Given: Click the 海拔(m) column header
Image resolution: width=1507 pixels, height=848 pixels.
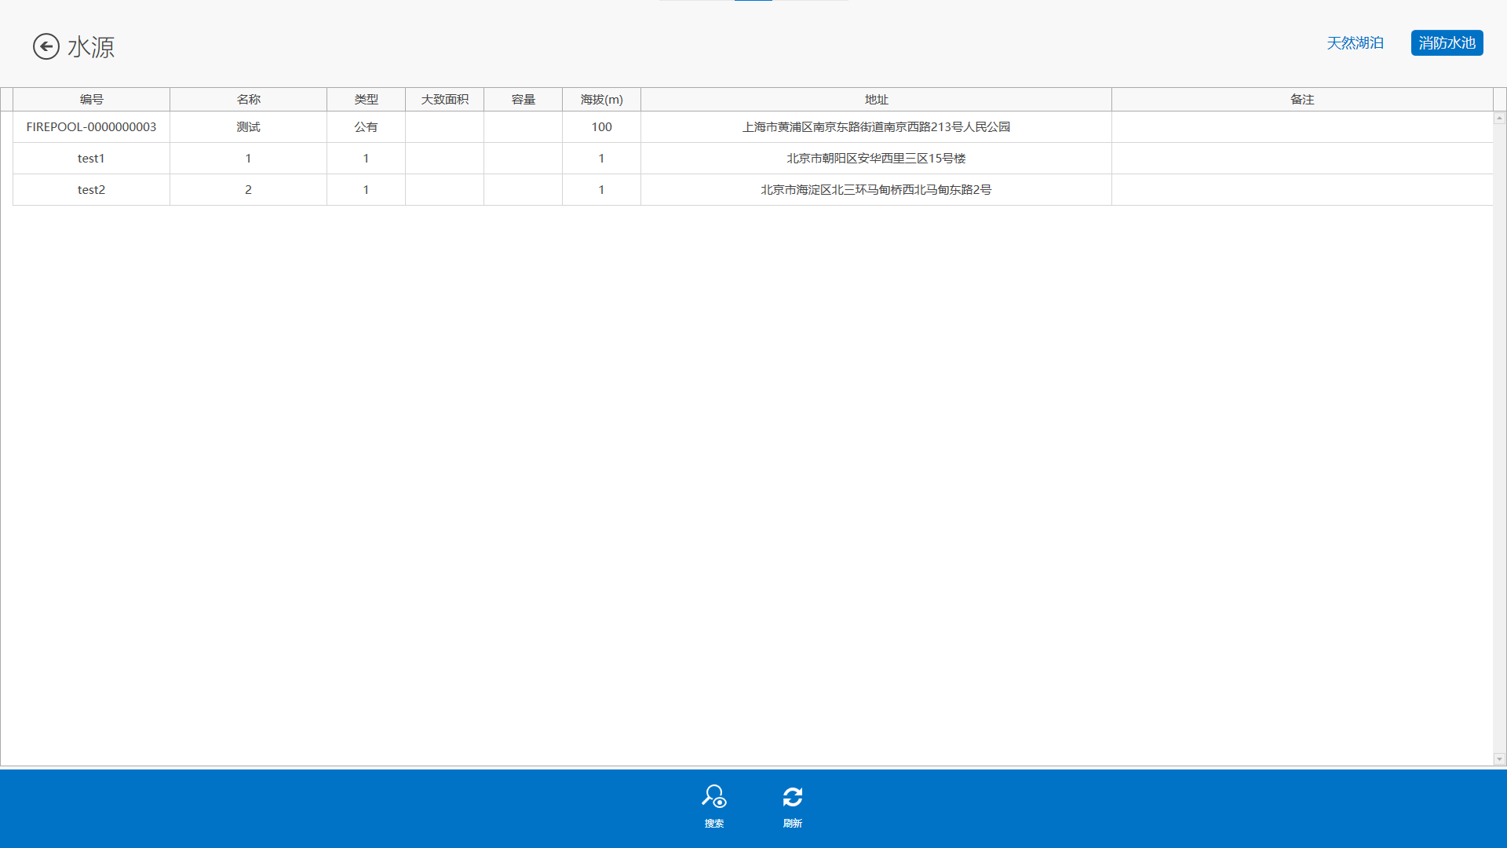Looking at the screenshot, I should tap(601, 100).
